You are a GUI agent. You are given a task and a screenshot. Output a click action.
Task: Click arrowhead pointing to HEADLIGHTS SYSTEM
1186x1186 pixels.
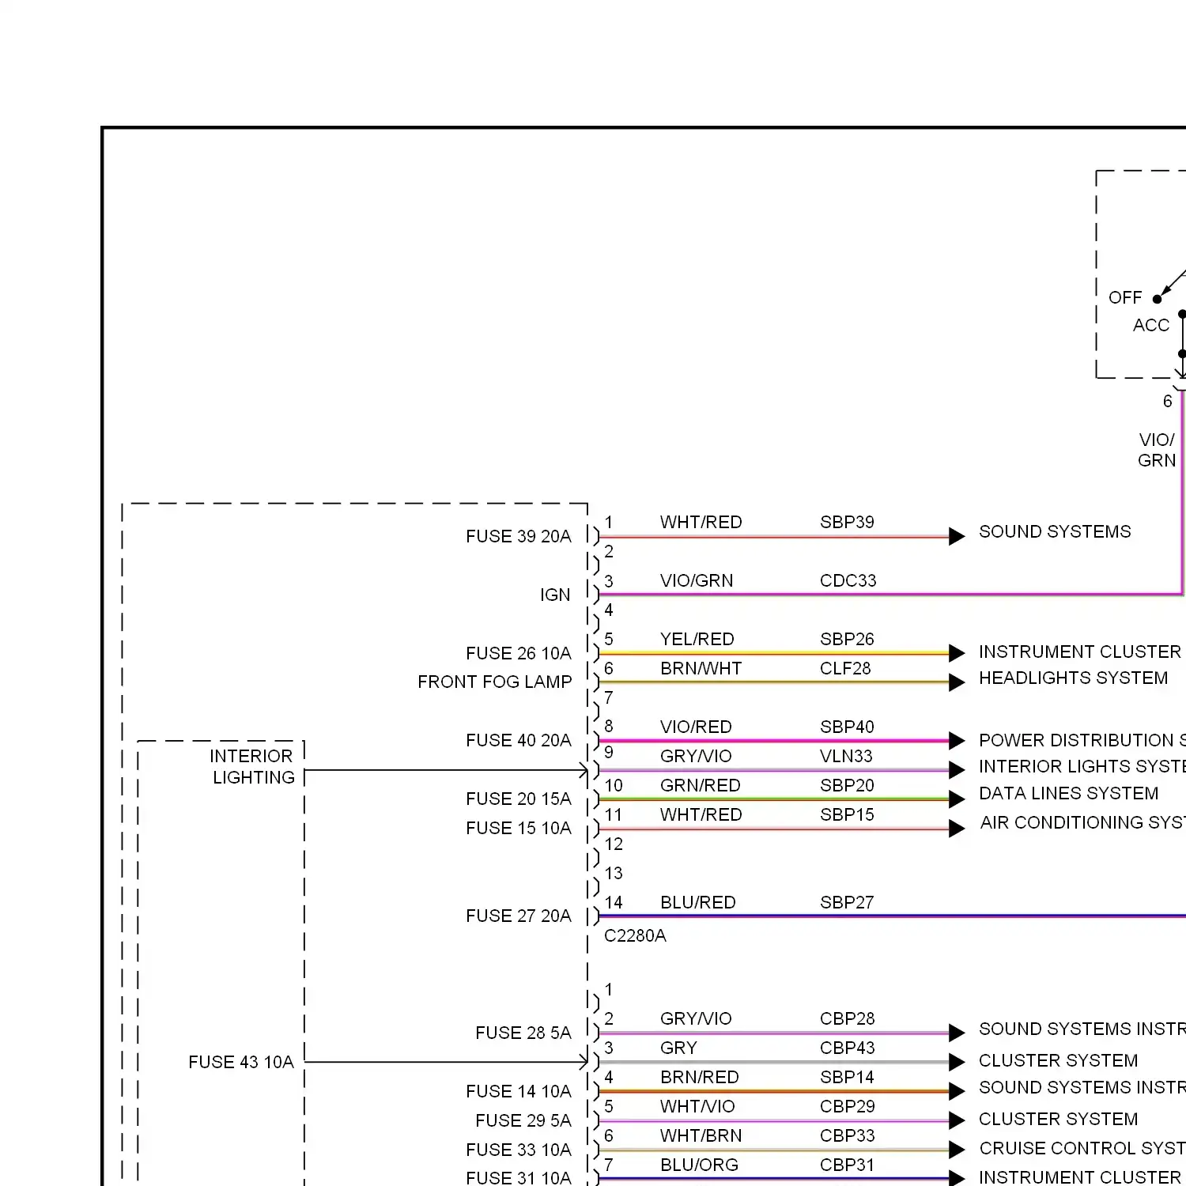point(957,682)
